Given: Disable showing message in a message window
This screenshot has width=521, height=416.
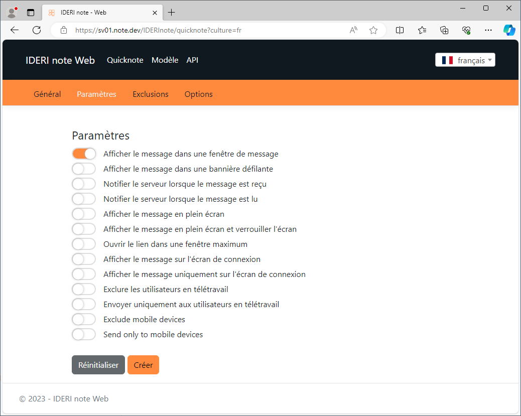Looking at the screenshot, I should [x=84, y=154].
